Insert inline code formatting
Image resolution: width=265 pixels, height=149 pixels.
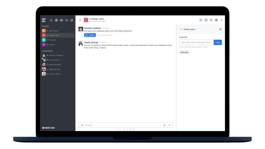(131, 130)
